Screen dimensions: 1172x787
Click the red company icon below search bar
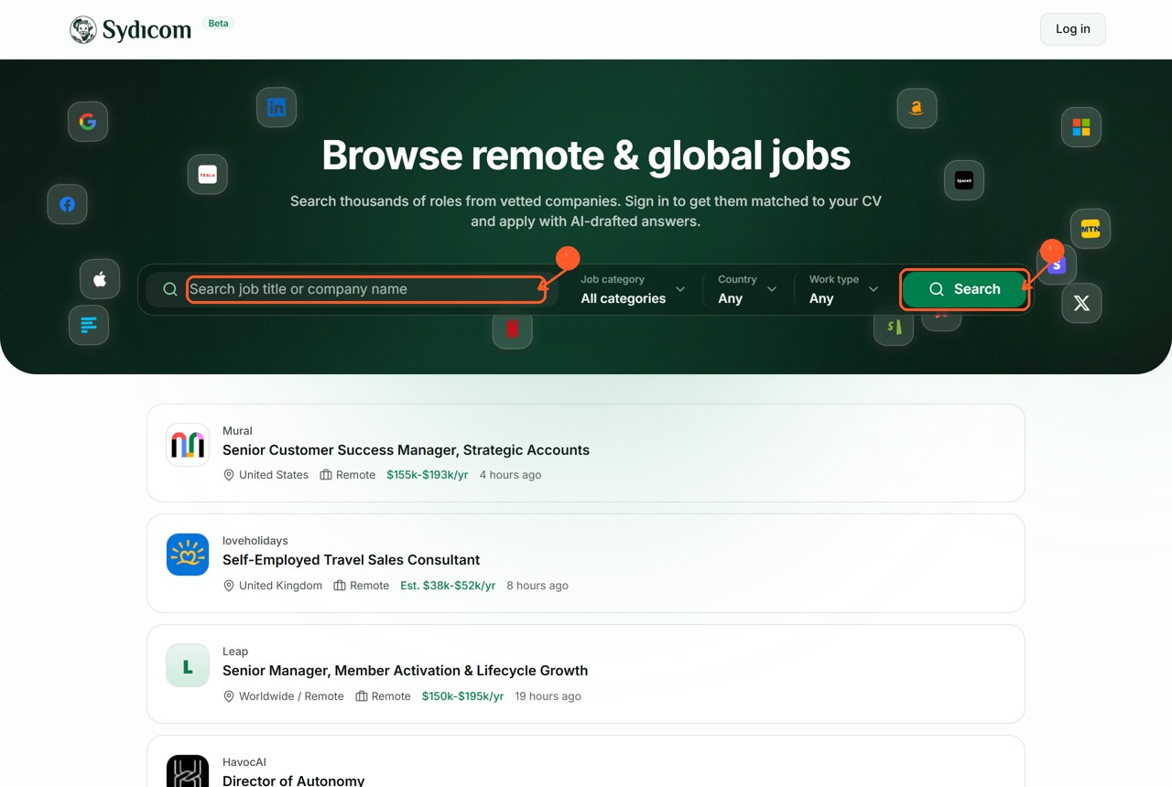[513, 330]
